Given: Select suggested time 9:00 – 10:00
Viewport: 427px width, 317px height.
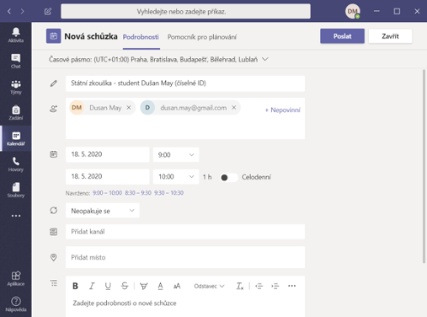Looking at the screenshot, I should click(x=107, y=193).
